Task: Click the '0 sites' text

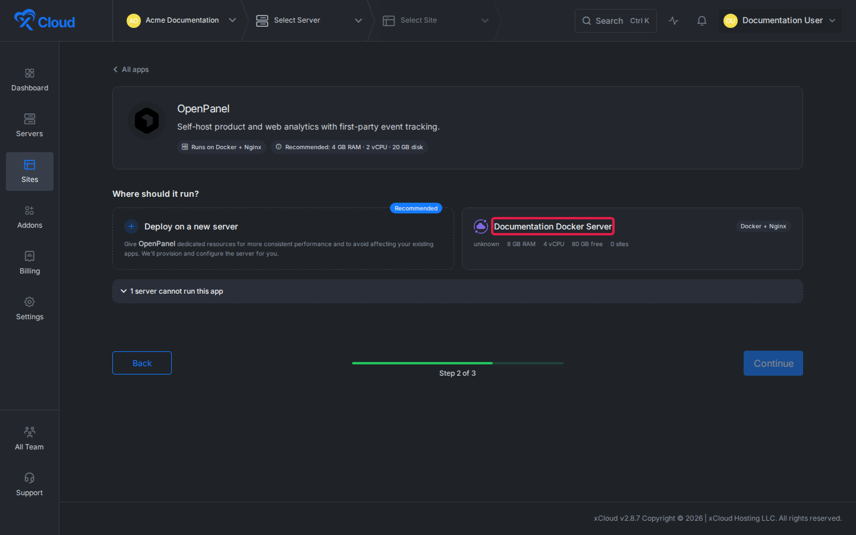Action: (x=619, y=244)
